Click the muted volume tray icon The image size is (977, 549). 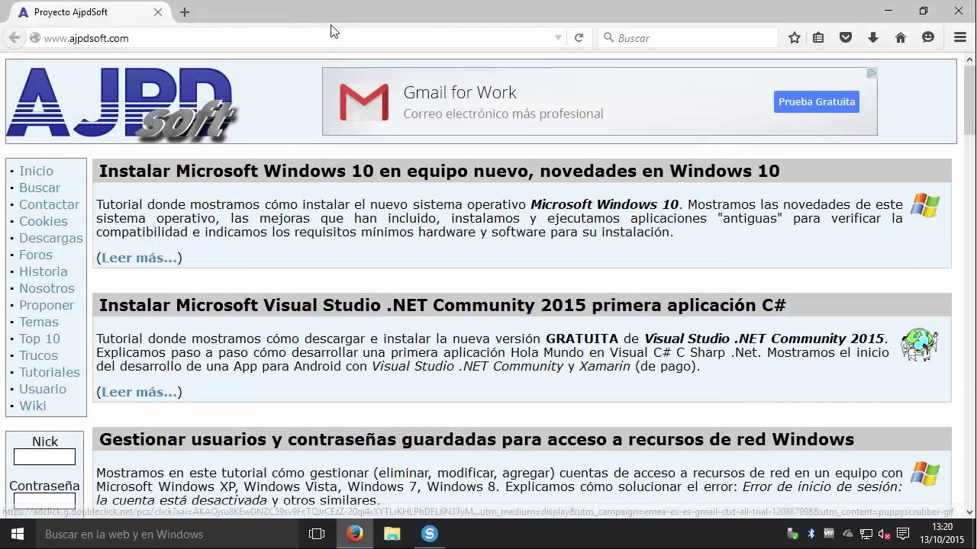(885, 535)
